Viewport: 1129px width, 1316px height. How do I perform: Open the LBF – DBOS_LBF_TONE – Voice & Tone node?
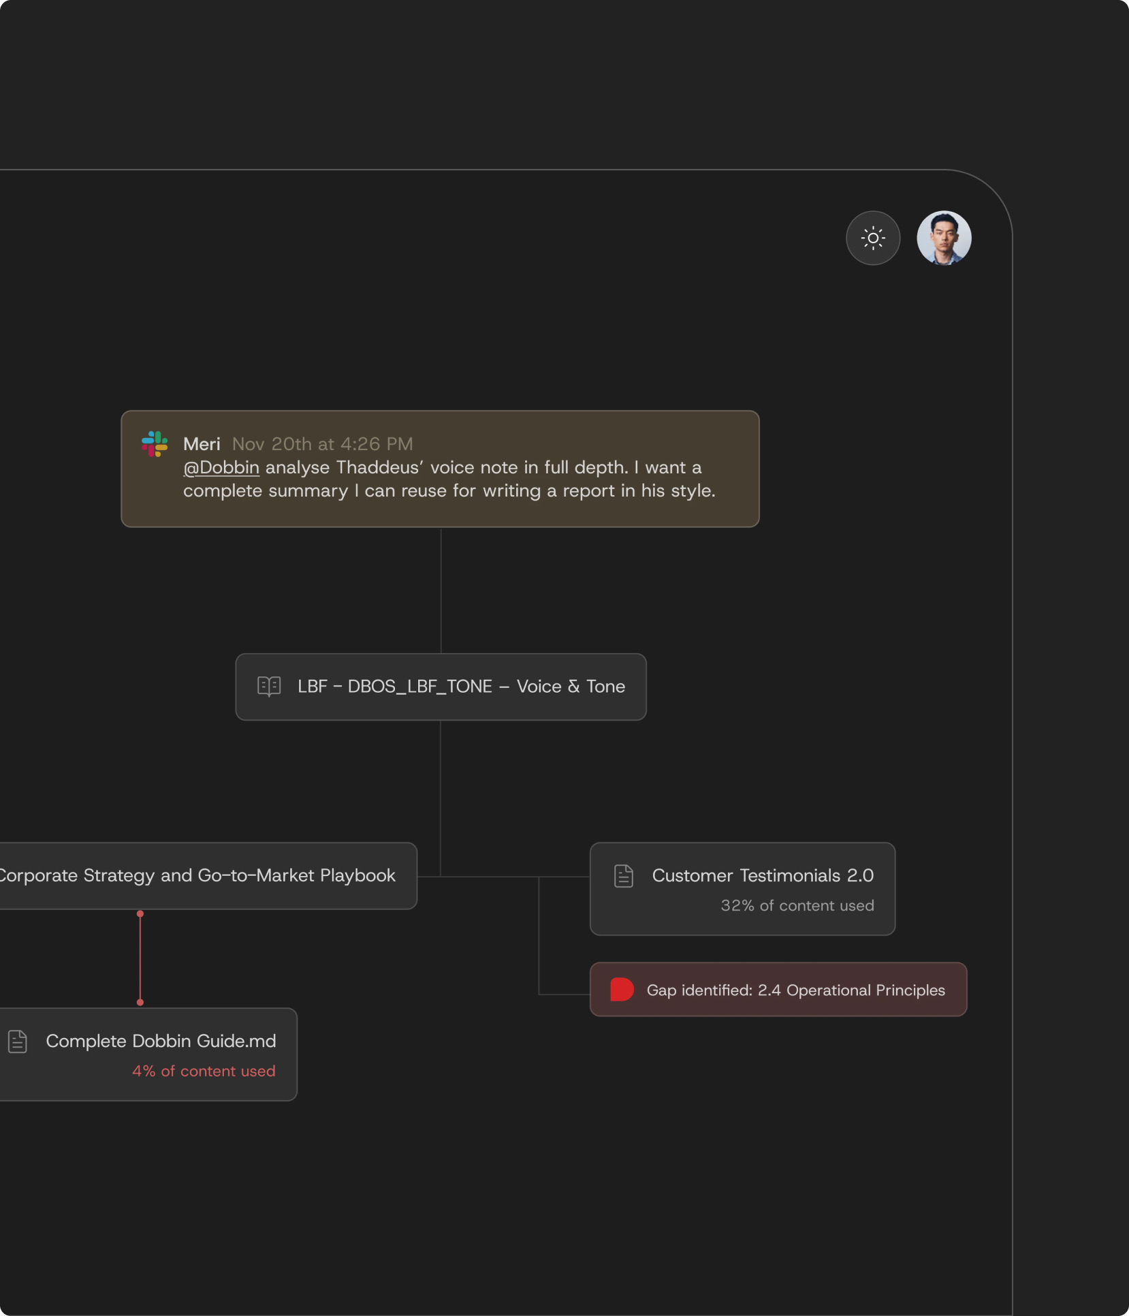point(441,687)
